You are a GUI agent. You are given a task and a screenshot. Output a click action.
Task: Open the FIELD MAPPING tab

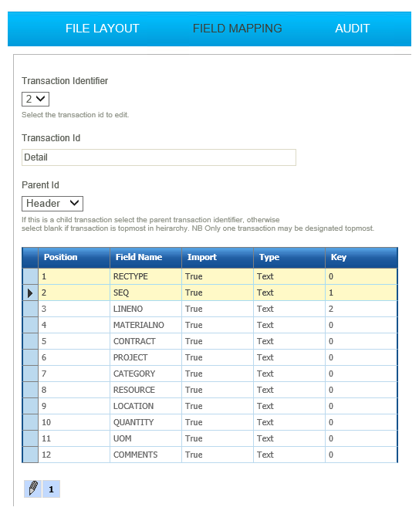[237, 29]
